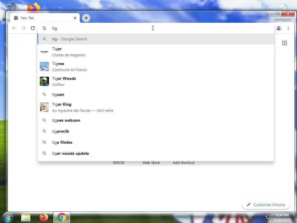The image size is (297, 223).
Task: Launch Firefox from the taskbar
Action: point(44,217)
